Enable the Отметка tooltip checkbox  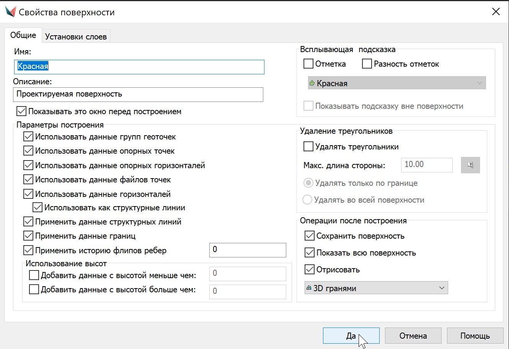pos(308,64)
